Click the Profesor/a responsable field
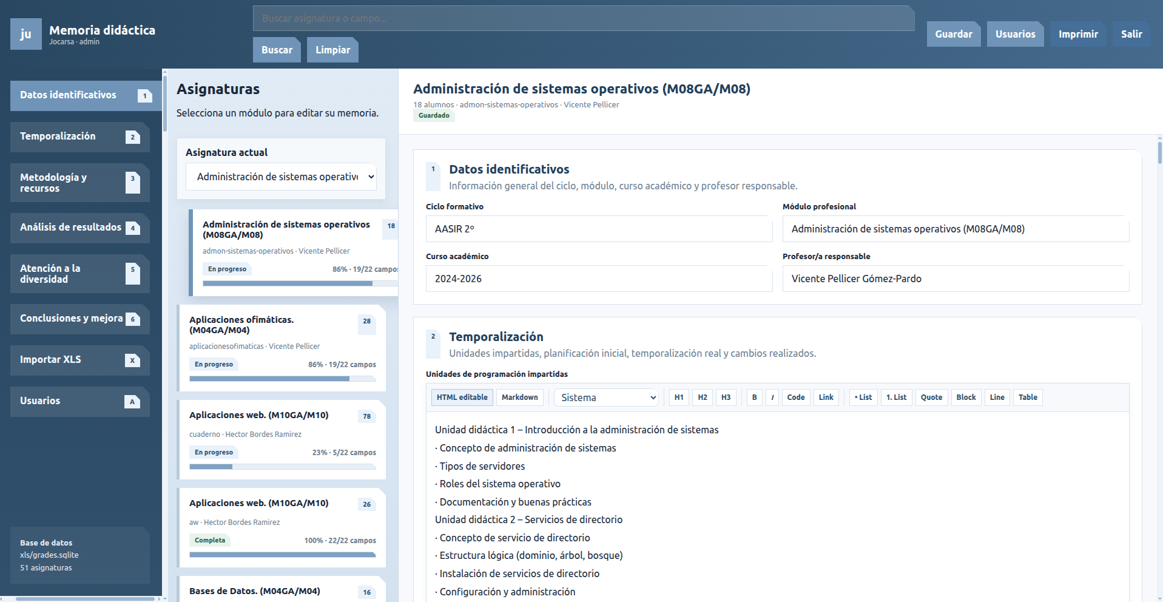The height and width of the screenshot is (602, 1163). tap(956, 279)
